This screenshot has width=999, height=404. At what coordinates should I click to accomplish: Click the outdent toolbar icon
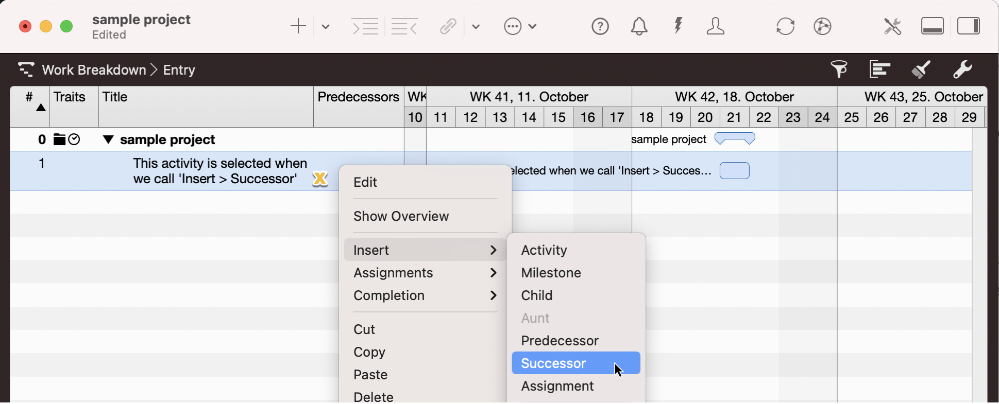coord(404,26)
